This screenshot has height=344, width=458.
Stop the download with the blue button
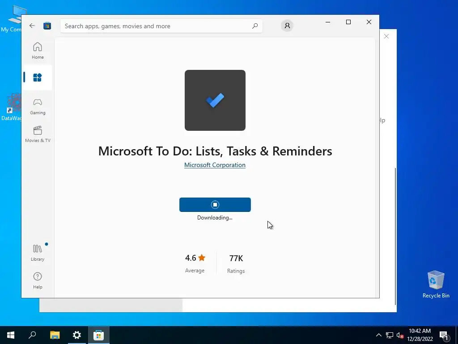coord(215,205)
